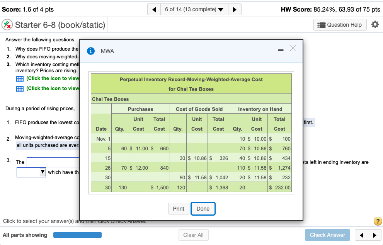Image resolution: width=383 pixels, height=245 pixels.
Task: Click 'Score: 1.6 of 4 pts' text
Action: click(28, 10)
